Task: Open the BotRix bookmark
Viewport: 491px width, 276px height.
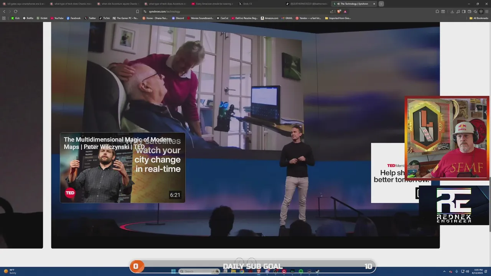Action: tap(28, 18)
